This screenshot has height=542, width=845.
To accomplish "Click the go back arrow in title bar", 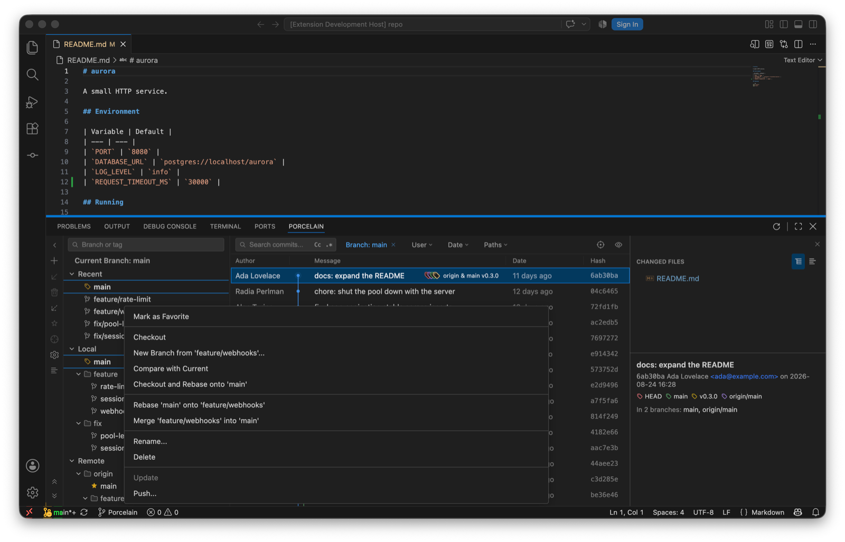I will coord(261,24).
